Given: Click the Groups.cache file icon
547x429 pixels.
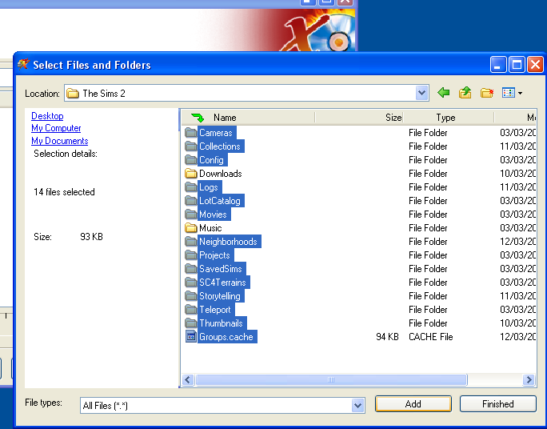Looking at the screenshot, I should click(190, 337).
